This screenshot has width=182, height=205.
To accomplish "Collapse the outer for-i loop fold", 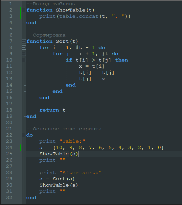I will 24,48.
